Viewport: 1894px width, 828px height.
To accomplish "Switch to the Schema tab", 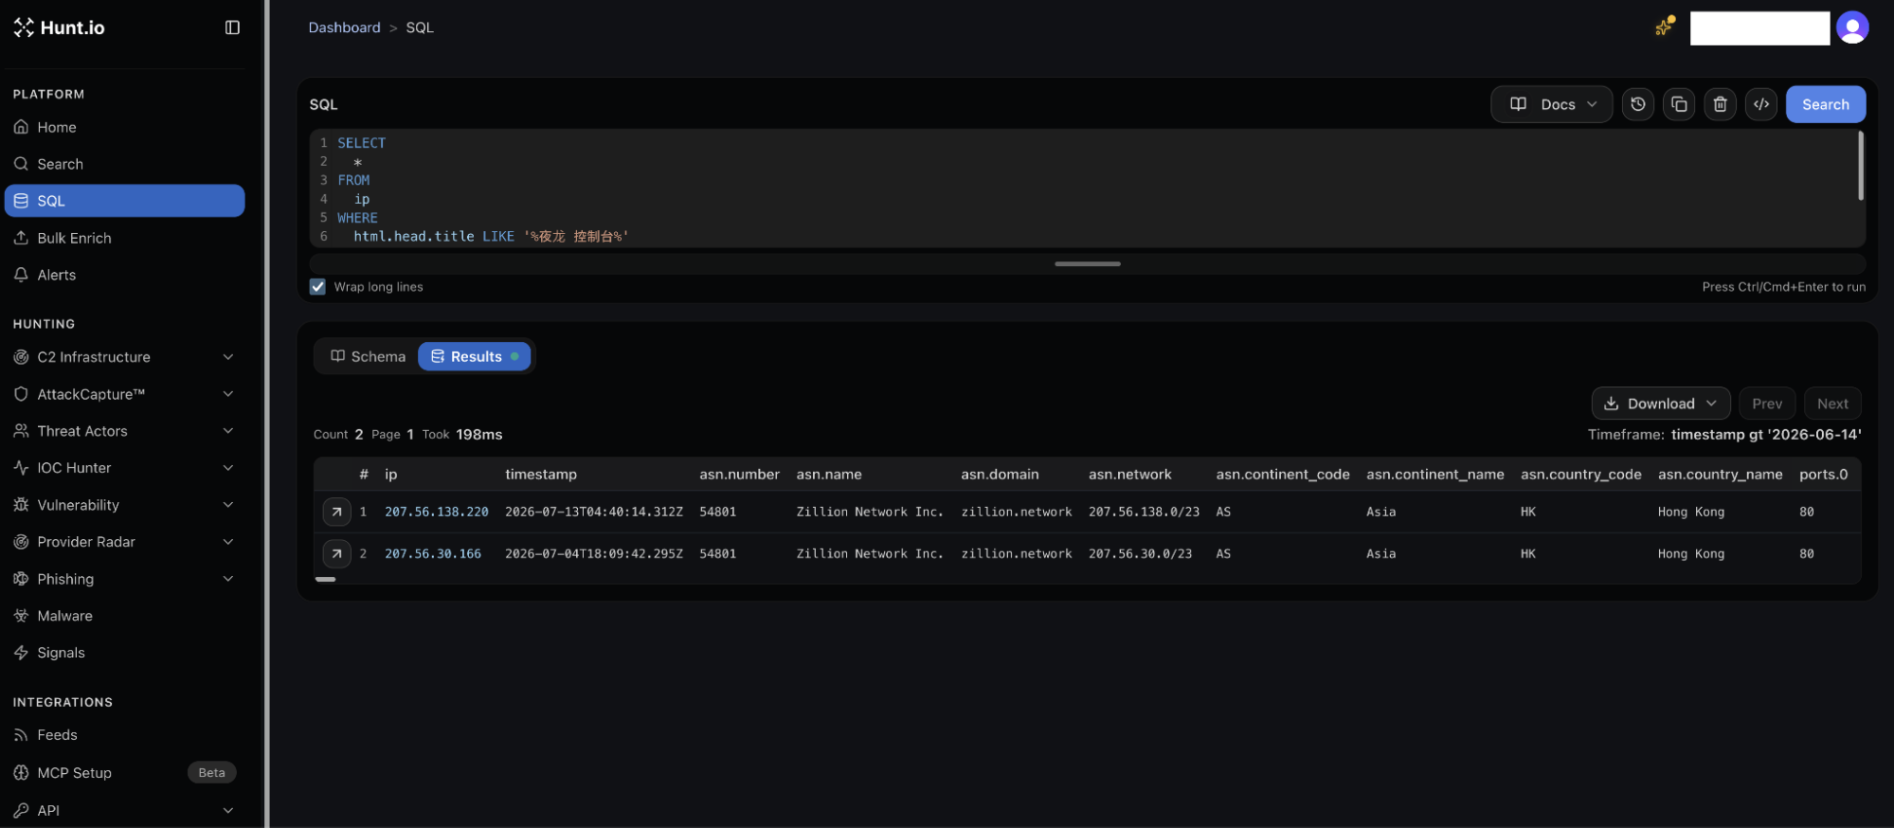I will (368, 356).
